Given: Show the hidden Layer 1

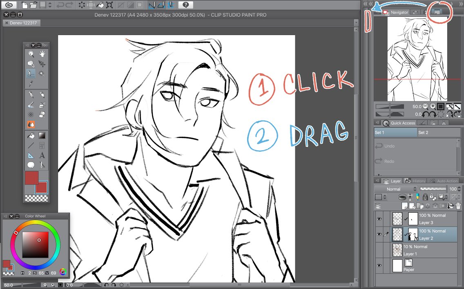Looking at the screenshot, I should (379, 249).
